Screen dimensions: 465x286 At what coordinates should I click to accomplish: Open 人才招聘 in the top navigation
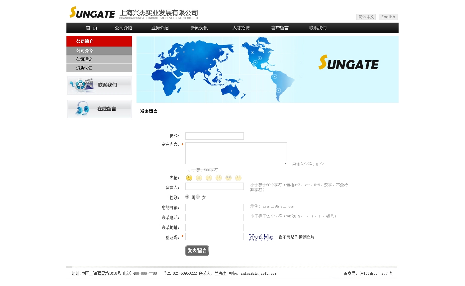(x=241, y=28)
